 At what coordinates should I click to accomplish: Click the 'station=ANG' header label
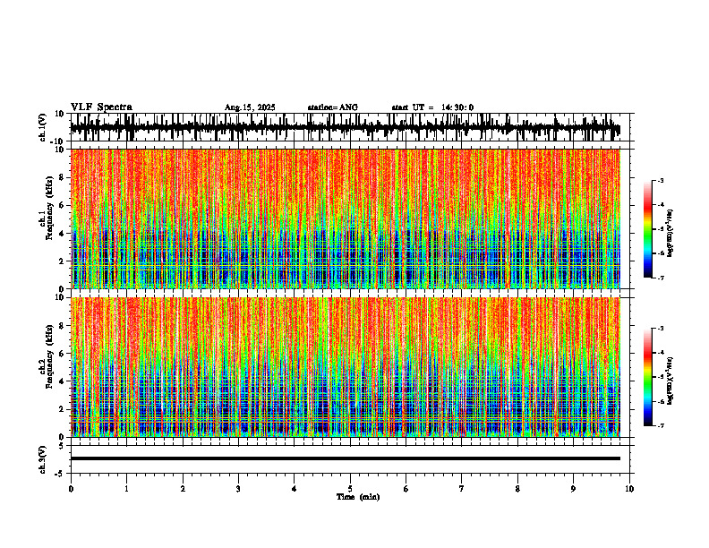point(333,107)
